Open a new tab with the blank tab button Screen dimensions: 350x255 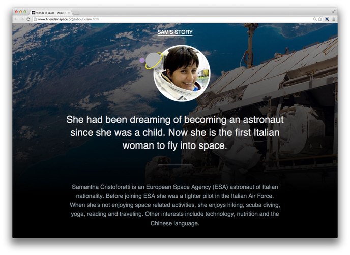pos(76,13)
